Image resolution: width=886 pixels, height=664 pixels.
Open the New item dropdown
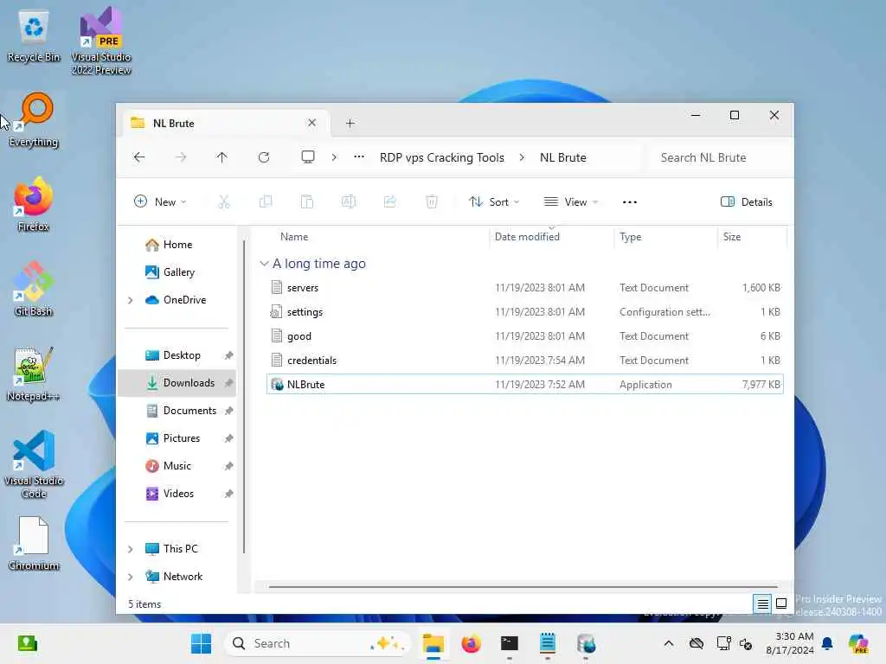pyautogui.click(x=160, y=202)
